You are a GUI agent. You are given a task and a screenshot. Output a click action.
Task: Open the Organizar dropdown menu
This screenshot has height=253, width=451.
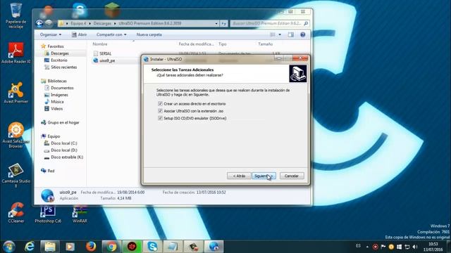(x=50, y=34)
